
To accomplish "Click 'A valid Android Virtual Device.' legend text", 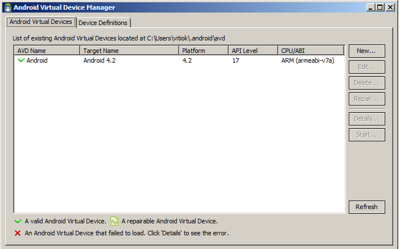I will [65, 221].
